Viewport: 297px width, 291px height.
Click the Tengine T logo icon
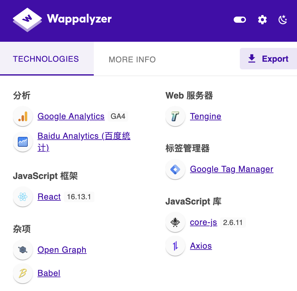point(175,116)
